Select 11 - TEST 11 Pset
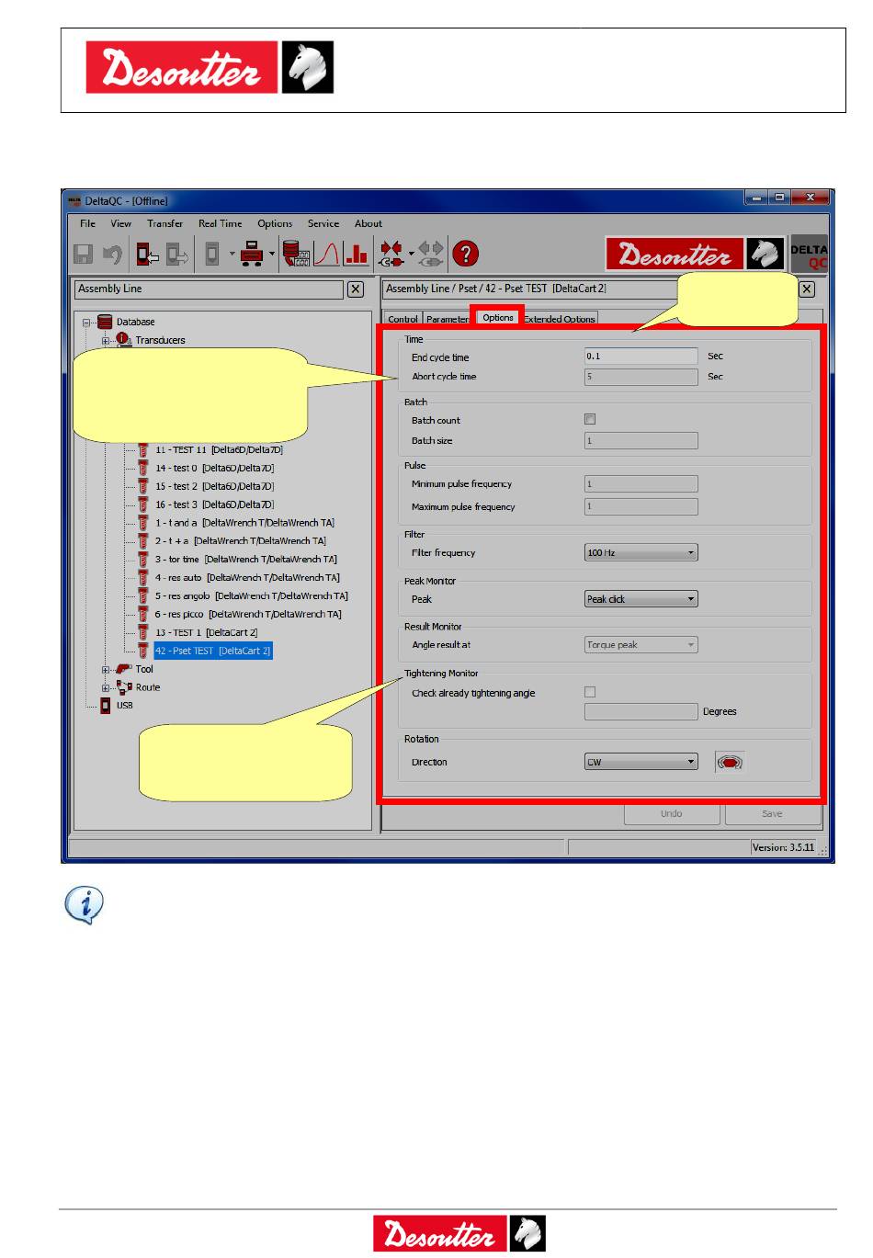Viewport: 873px width, 1258px height. pyautogui.click(x=219, y=450)
